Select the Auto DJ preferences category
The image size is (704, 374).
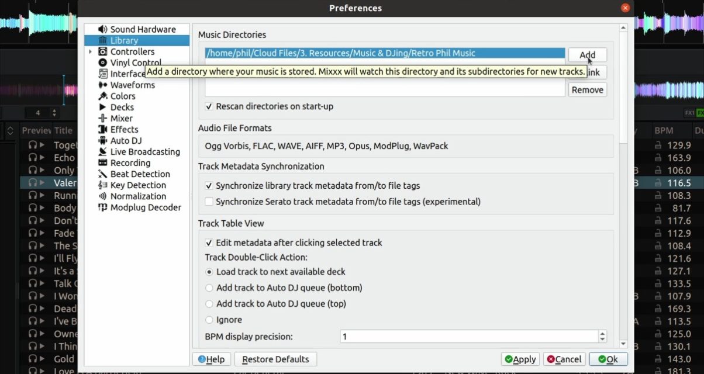coord(125,140)
